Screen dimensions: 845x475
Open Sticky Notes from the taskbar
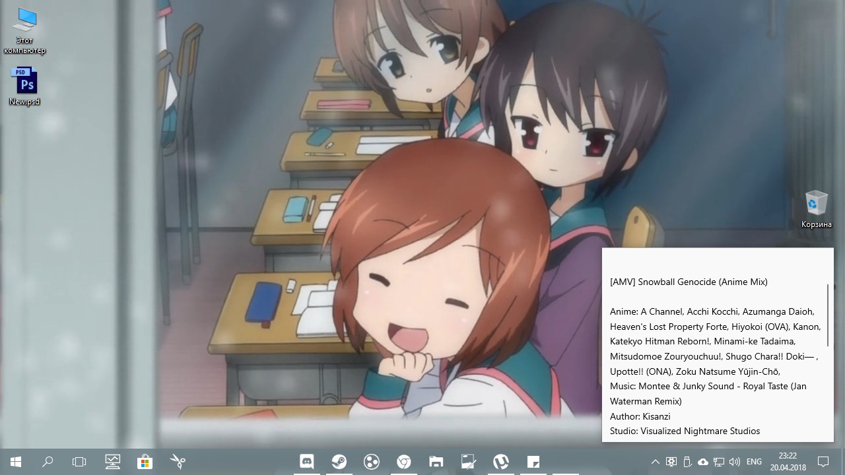(533, 462)
